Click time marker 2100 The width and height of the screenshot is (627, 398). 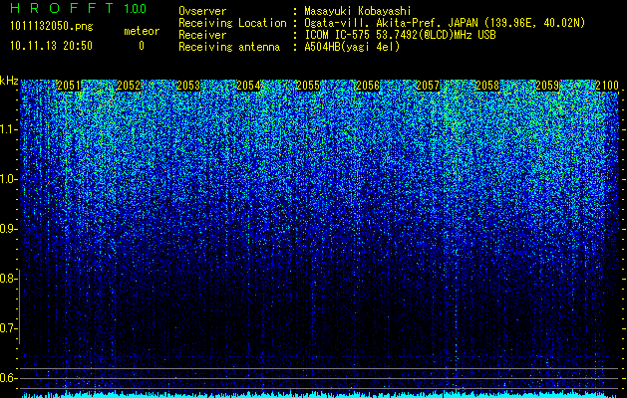click(607, 86)
